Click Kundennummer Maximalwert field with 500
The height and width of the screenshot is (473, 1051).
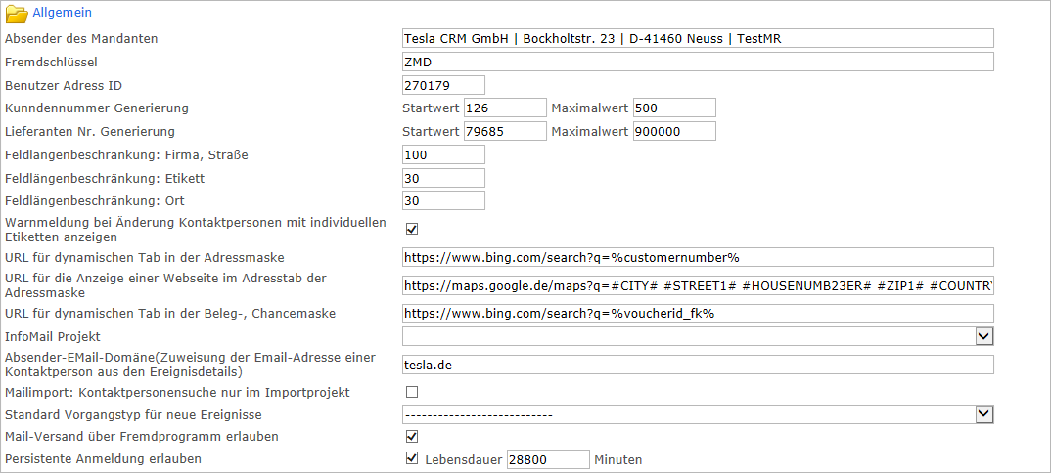pos(674,107)
